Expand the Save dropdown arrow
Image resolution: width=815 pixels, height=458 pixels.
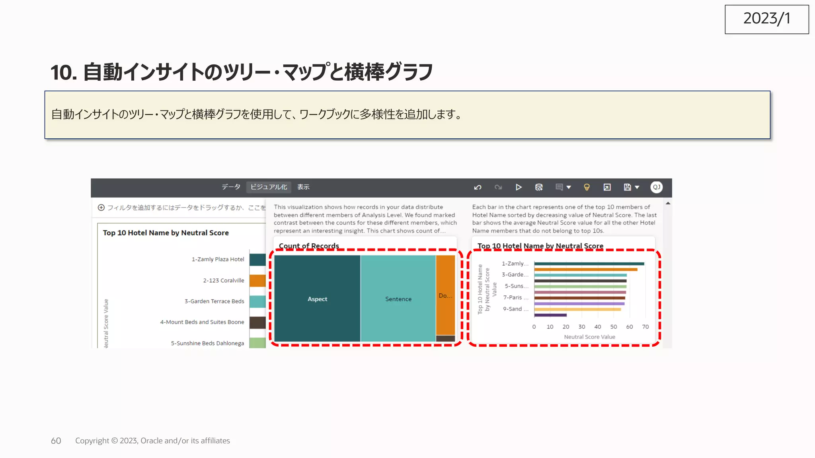637,187
